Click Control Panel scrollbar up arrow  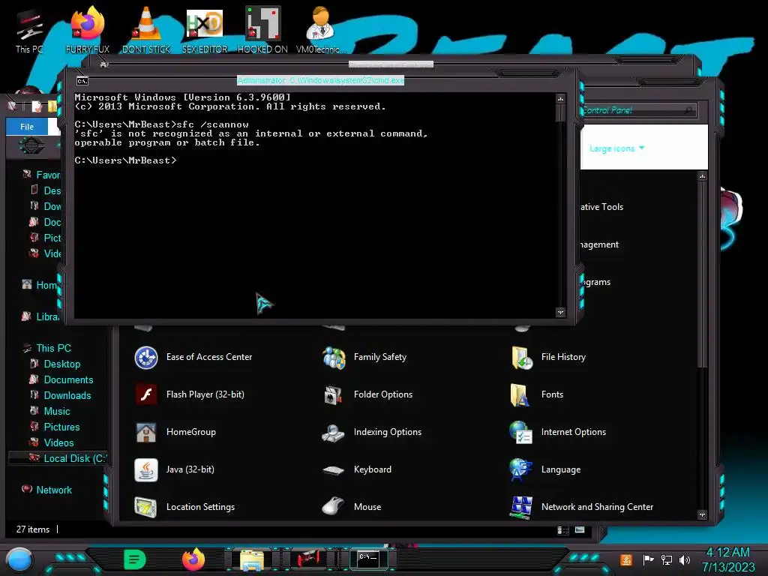pyautogui.click(x=702, y=175)
